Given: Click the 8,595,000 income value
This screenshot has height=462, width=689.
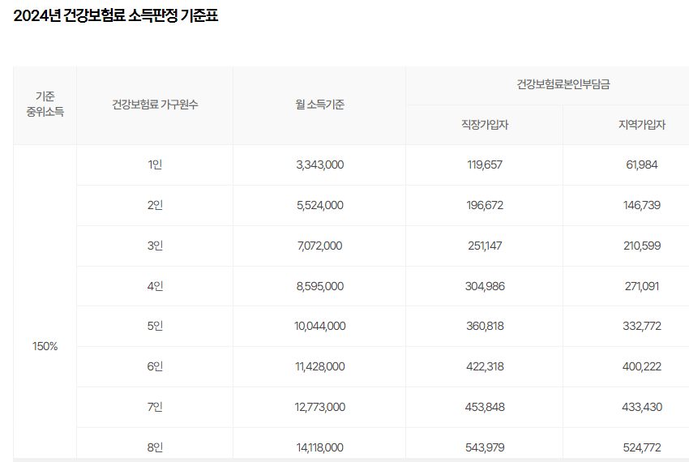Looking at the screenshot, I should coord(319,286).
